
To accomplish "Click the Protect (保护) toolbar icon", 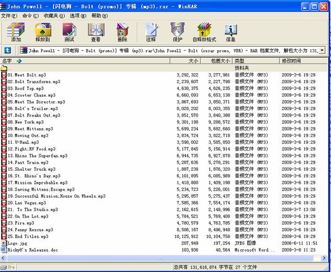I will click(178, 32).
